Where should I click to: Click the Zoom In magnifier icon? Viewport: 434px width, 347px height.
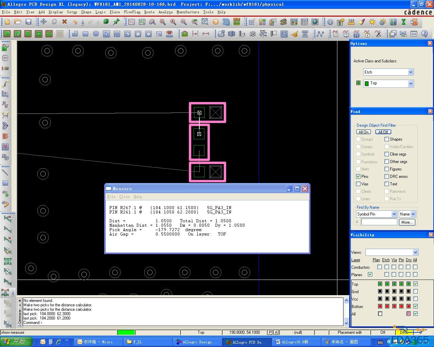(173, 22)
